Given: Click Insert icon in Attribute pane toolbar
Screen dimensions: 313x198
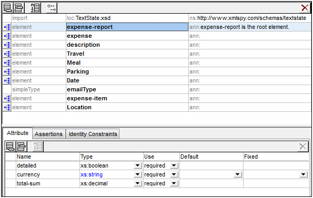Looking at the screenshot, I should tap(21, 147).
